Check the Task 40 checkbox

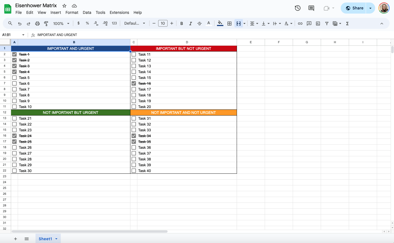134,171
